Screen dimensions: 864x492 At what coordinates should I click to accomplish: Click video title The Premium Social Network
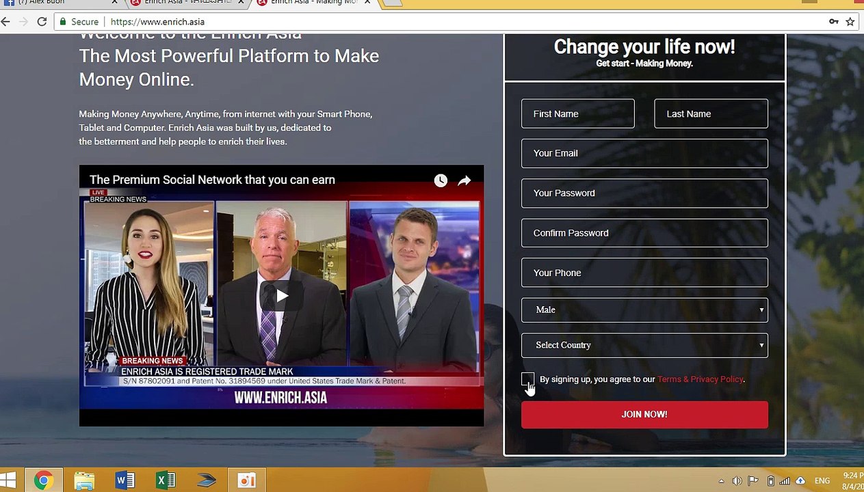(x=212, y=180)
